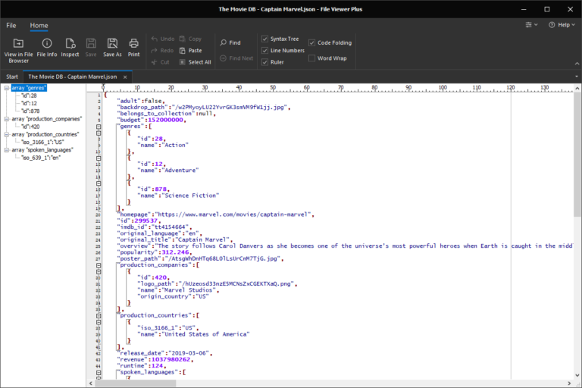Cut the selection
The width and height of the screenshot is (582, 388).
[x=161, y=62]
